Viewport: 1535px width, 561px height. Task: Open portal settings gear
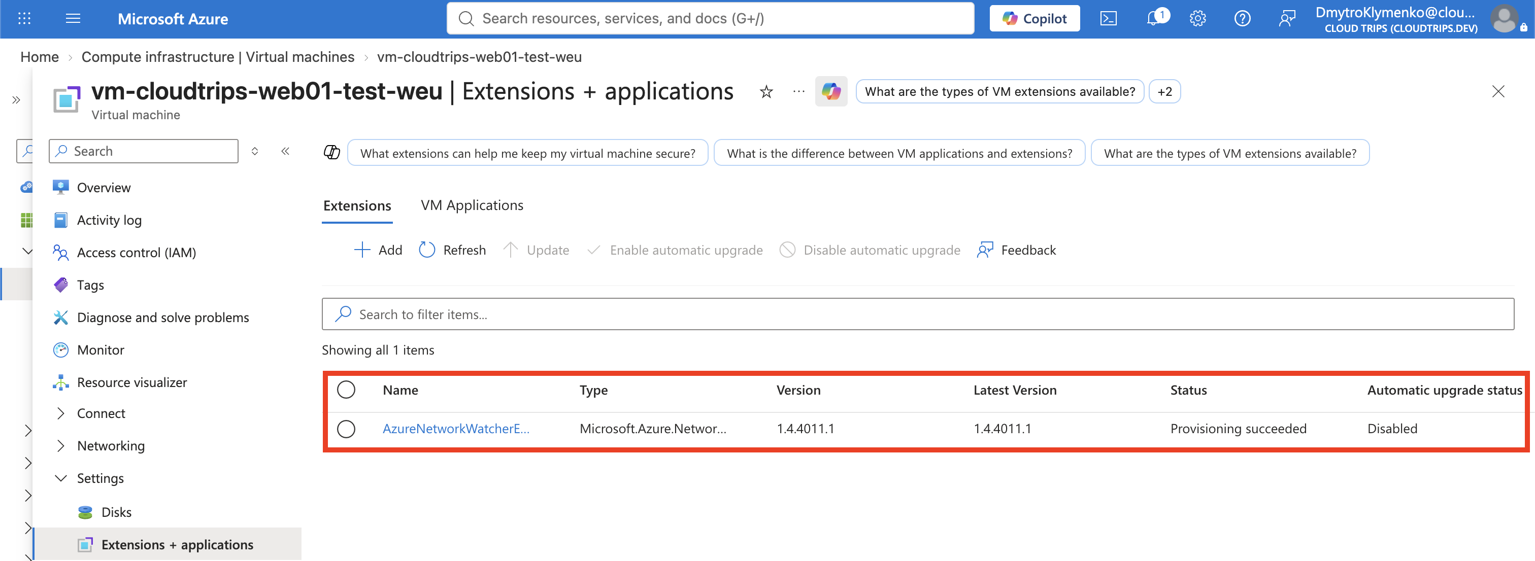coord(1197,18)
